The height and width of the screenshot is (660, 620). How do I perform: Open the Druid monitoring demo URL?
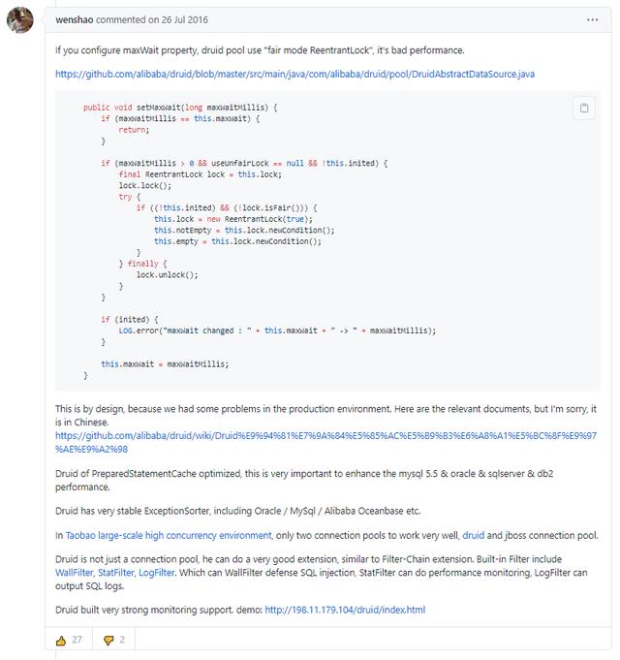[x=344, y=610]
